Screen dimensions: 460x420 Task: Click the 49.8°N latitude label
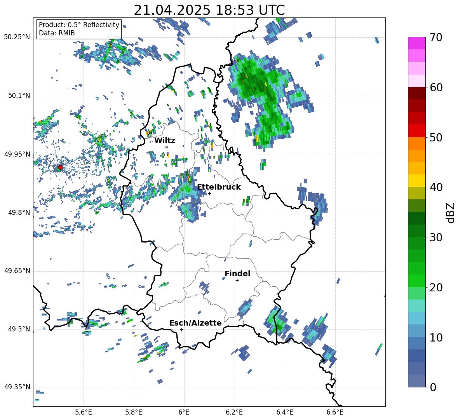point(19,213)
